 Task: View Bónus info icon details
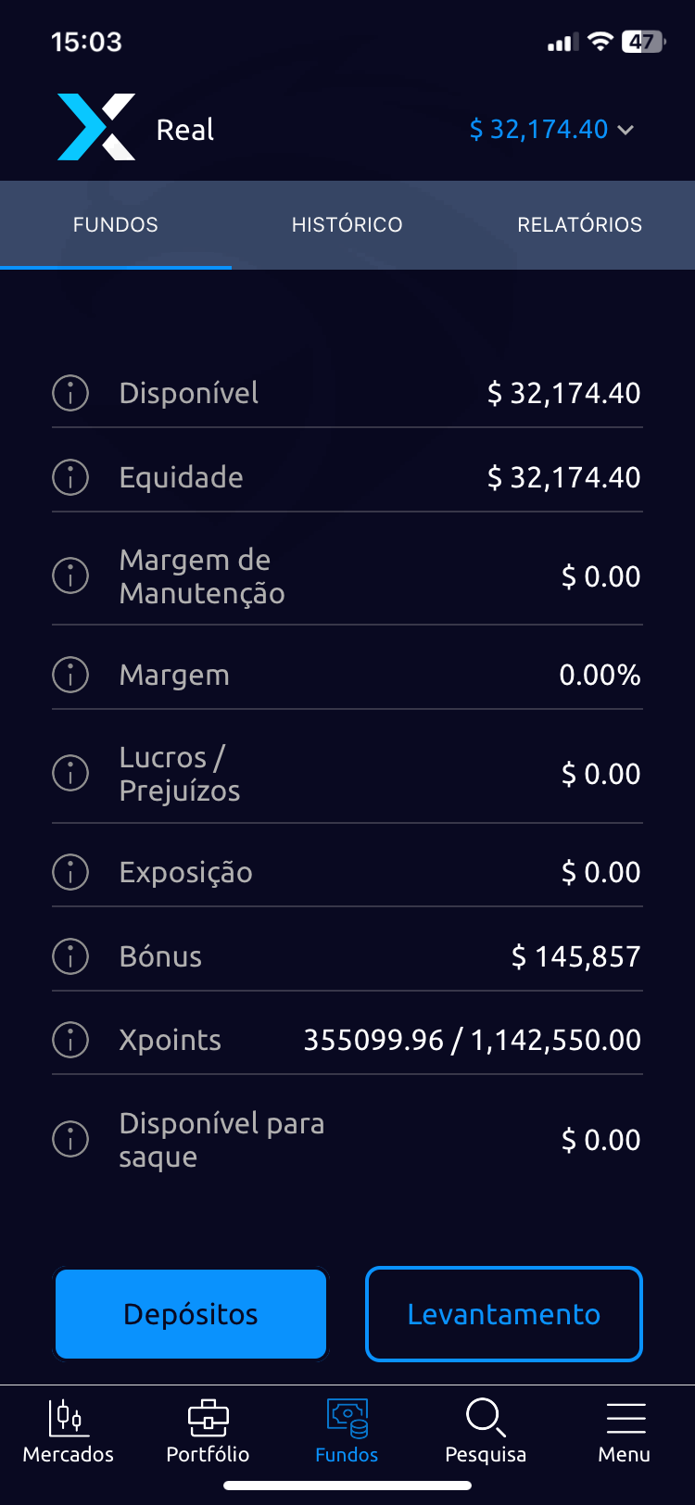click(70, 955)
